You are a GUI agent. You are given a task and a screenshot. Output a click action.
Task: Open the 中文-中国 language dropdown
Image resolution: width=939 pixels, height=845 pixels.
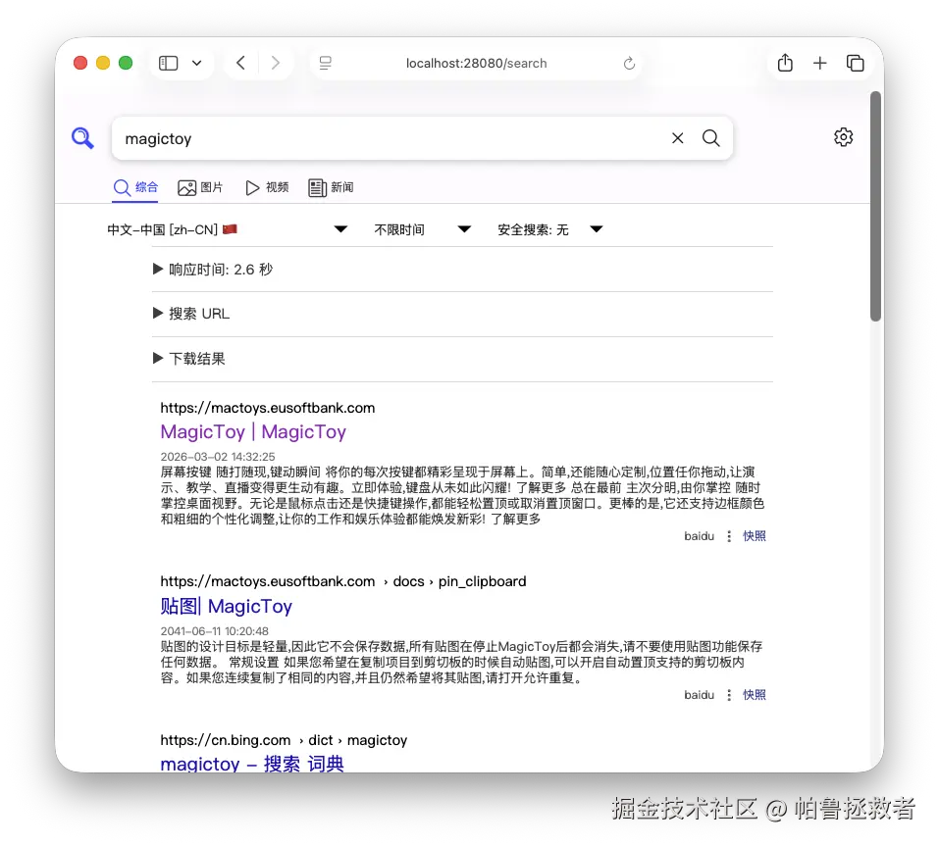[228, 229]
